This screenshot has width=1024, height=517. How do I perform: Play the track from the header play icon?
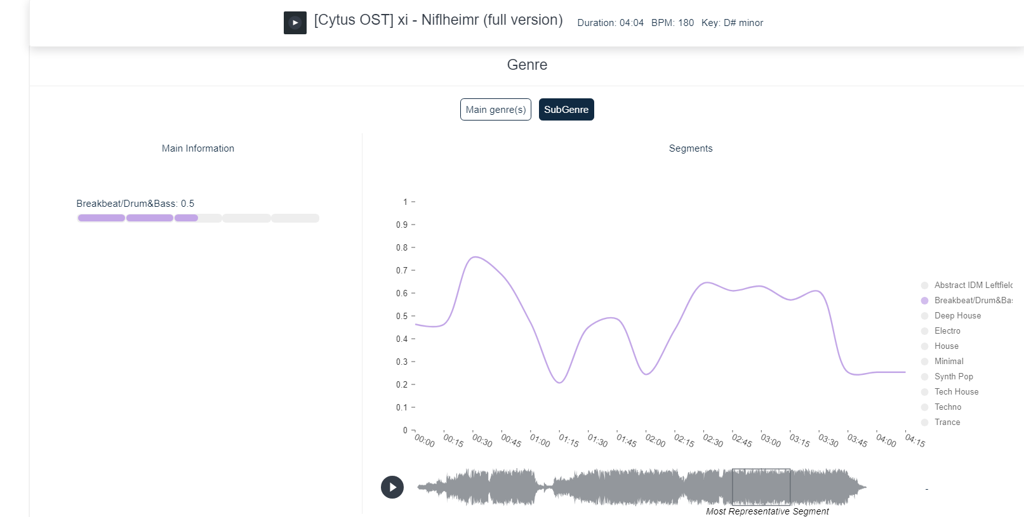pyautogui.click(x=295, y=23)
